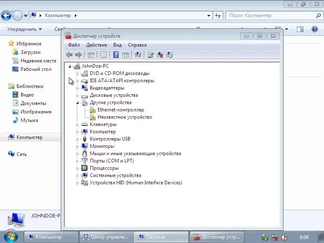Select Неизвестное устройство item
This screenshot has height=243, width=324.
pos(125,117)
